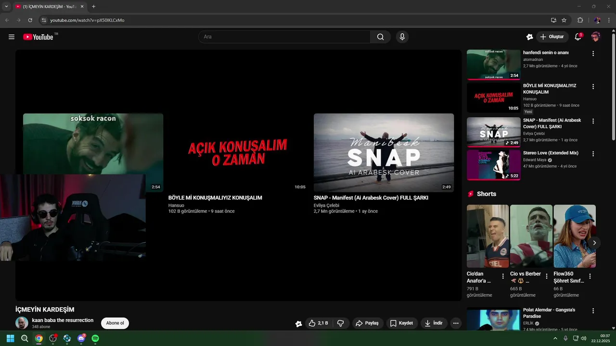
Task: Open more actions ellipsis below video
Action: (x=456, y=323)
